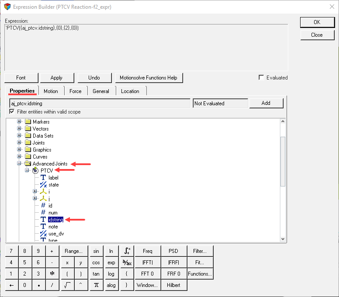This screenshot has height=297, width=339.
Task: Collapse the Advanced Joints folder
Action: point(19,164)
